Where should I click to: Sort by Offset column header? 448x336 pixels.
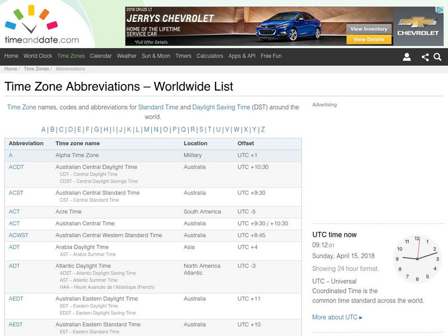246,143
